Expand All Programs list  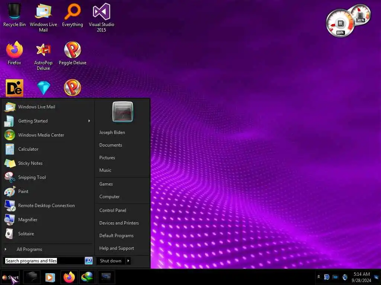tap(48, 249)
